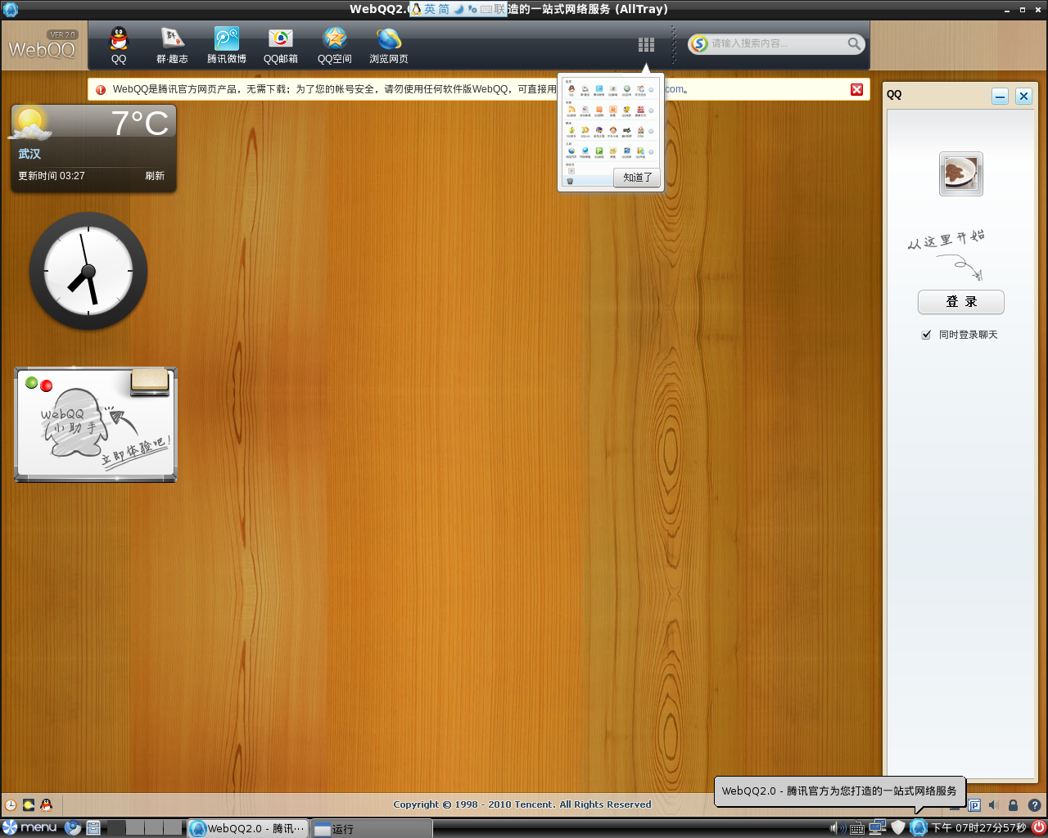
Task: Click the P pinyin input icon in WebQQ status bar
Action: pyautogui.click(x=974, y=805)
